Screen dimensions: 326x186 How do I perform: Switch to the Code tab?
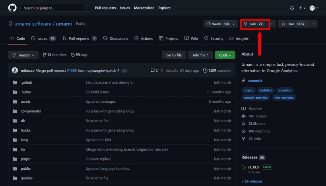pyautogui.click(x=17, y=39)
